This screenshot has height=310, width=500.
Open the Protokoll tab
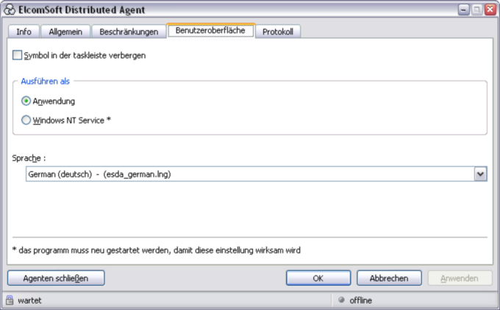pyautogui.click(x=278, y=32)
